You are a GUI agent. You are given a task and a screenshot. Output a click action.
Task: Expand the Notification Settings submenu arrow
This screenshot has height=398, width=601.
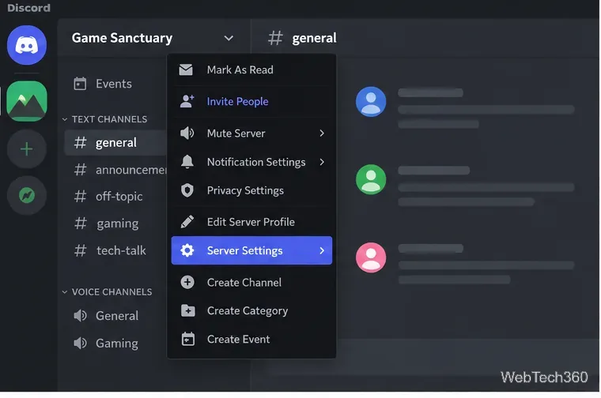point(322,162)
